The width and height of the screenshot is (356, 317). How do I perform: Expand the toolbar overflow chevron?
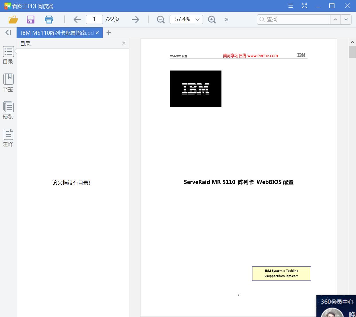tap(226, 19)
